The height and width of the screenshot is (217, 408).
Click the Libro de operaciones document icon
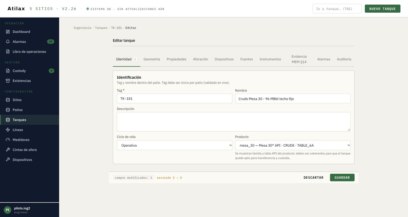8,52
